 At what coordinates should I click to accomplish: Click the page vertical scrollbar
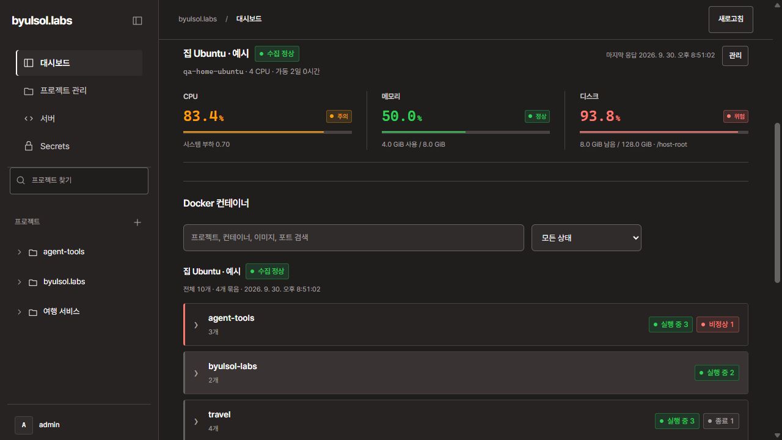[777, 202]
